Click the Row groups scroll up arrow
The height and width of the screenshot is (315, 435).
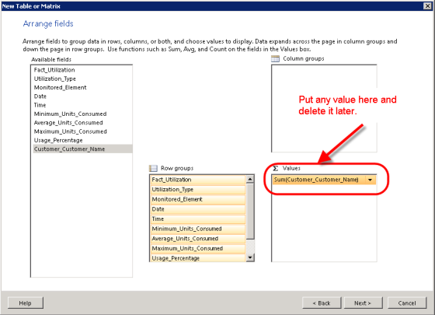[250, 179]
